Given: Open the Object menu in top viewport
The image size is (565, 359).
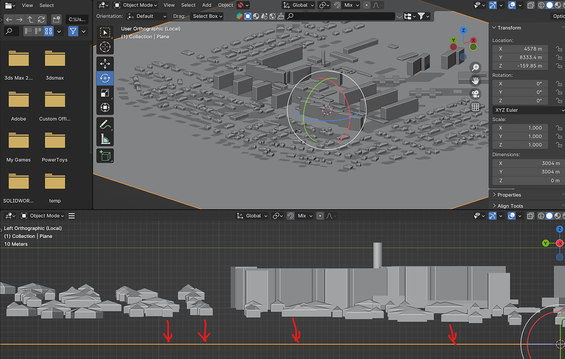Looking at the screenshot, I should point(226,5).
